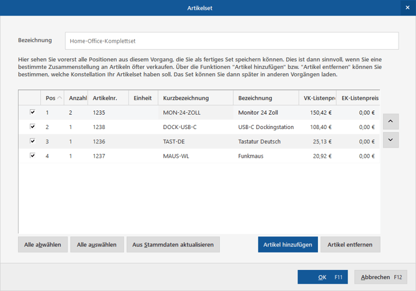
Task: Toggle checkbox for Tastatur Deutsch row
Action: (32, 141)
